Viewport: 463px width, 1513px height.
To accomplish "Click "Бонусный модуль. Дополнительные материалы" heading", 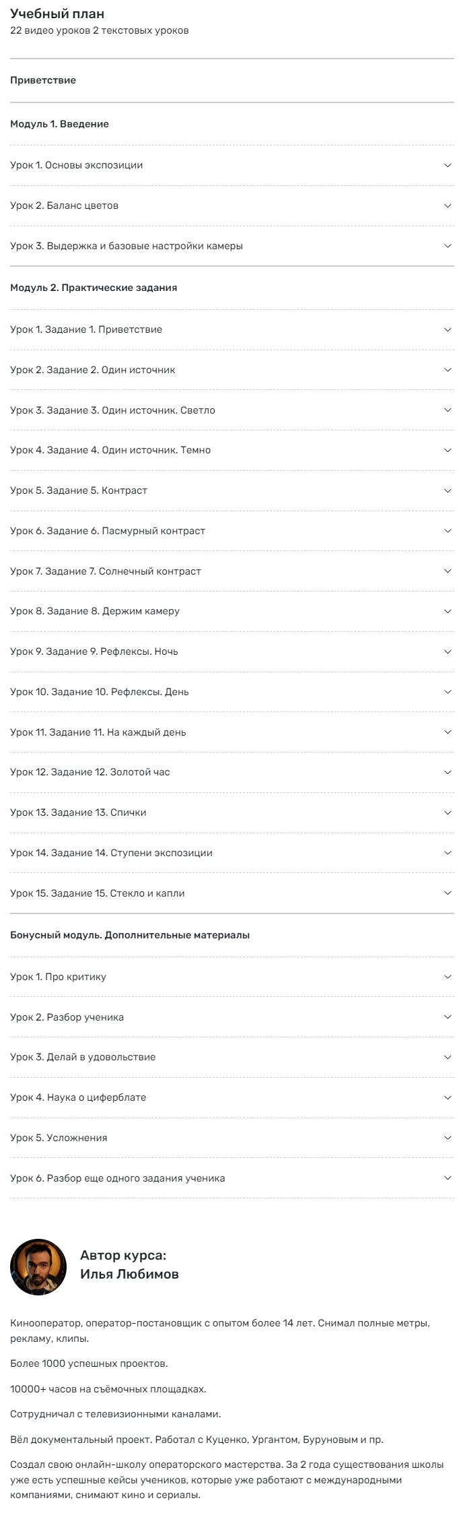I will 130,935.
